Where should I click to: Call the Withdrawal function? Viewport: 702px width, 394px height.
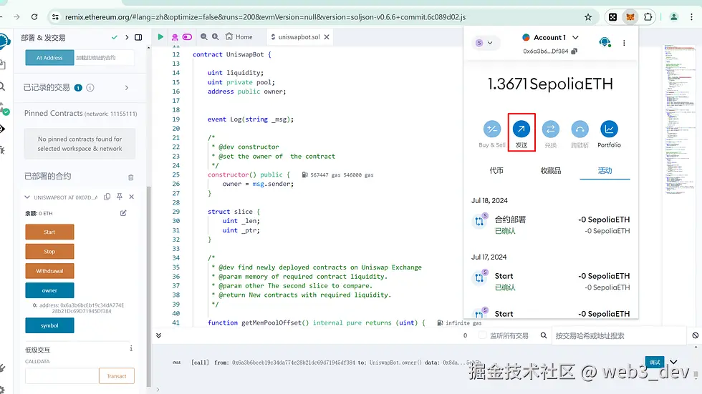(49, 271)
